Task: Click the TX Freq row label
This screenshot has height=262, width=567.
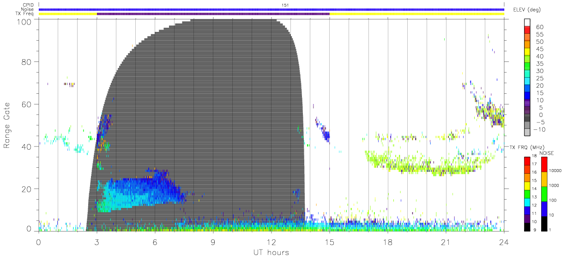Action: point(24,14)
